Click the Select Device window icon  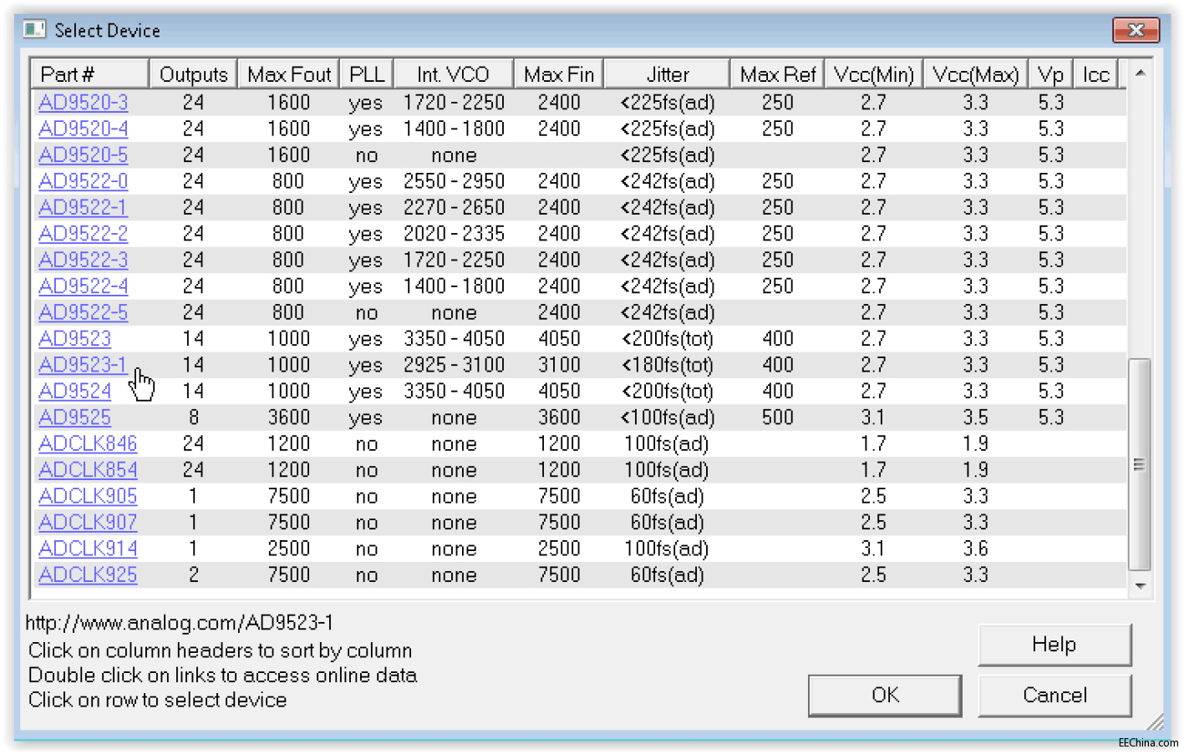[x=34, y=30]
